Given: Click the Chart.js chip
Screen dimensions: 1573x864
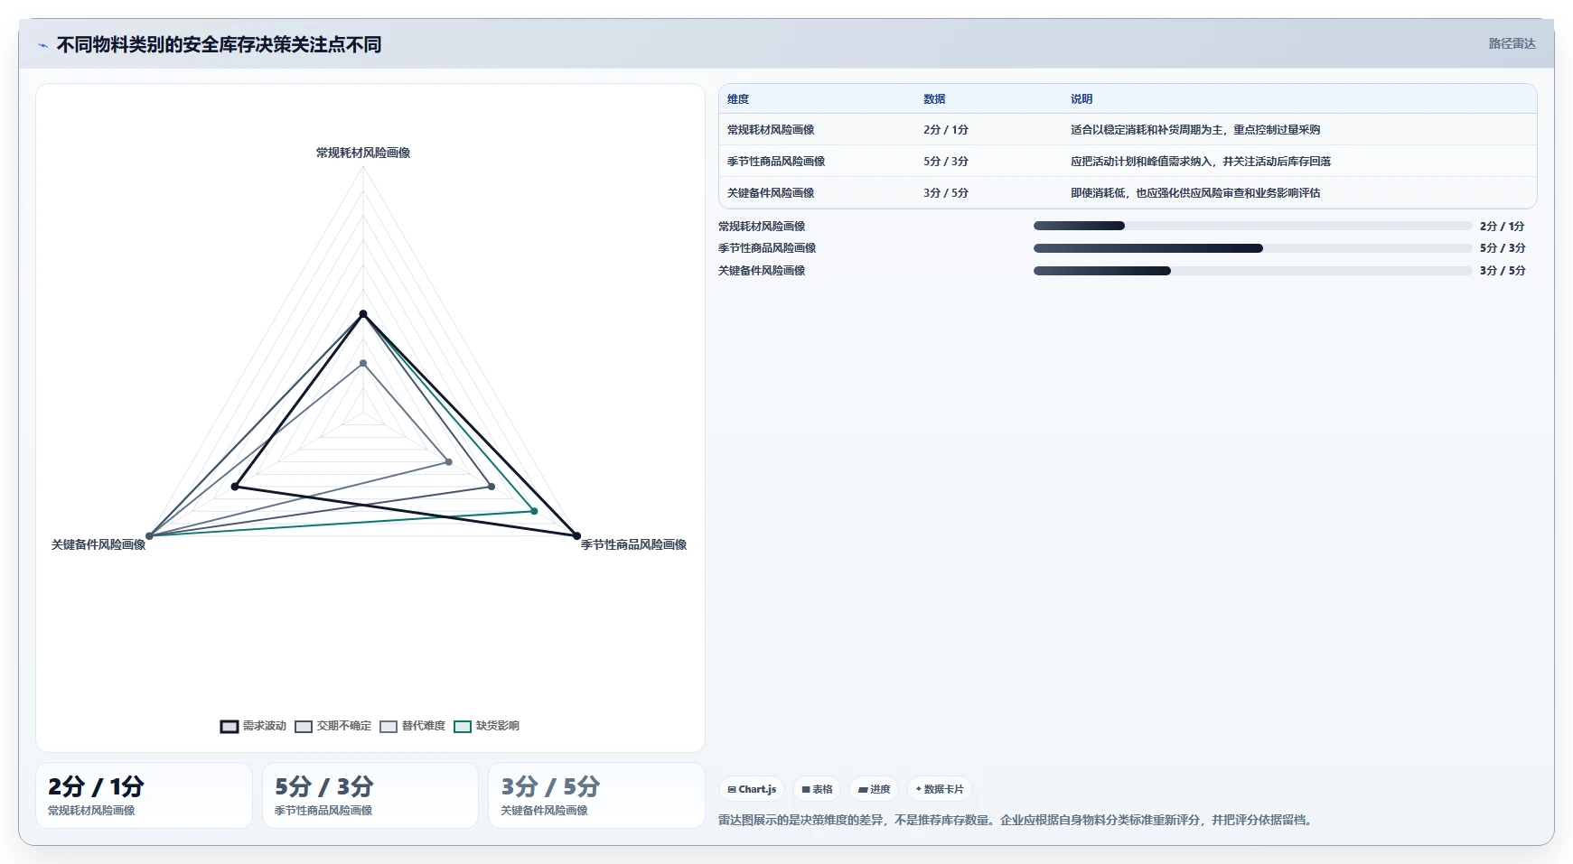Looking at the screenshot, I should pos(752,789).
